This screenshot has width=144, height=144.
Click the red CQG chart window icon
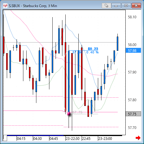tap(5, 6)
